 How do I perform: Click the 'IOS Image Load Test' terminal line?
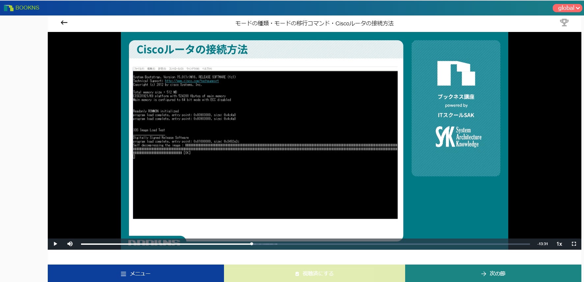149,130
